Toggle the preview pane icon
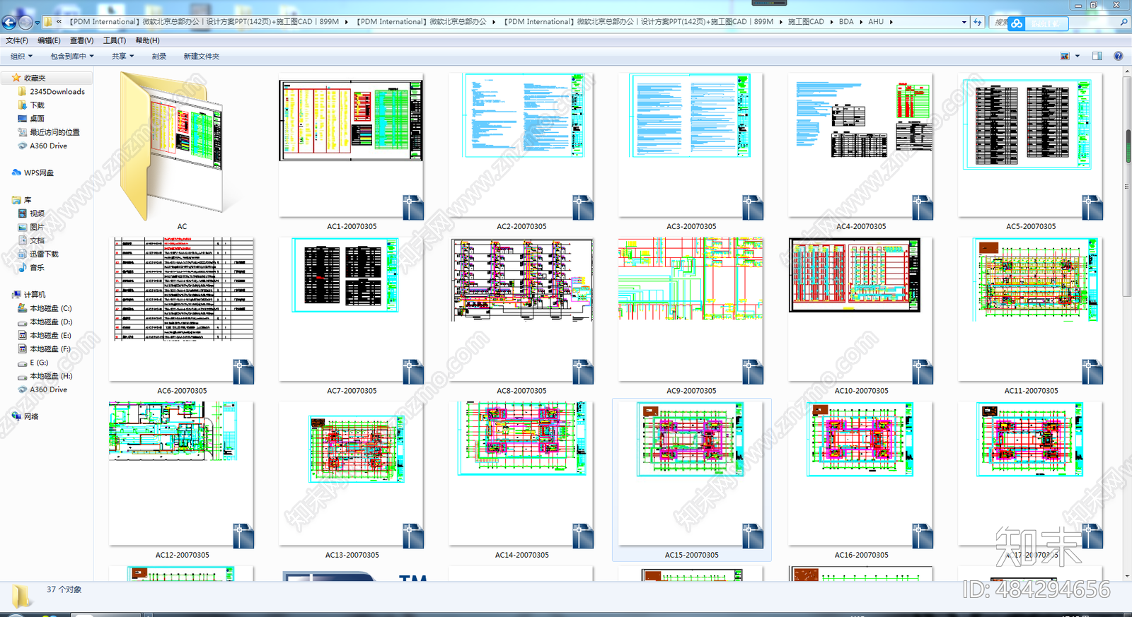 pos(1097,56)
